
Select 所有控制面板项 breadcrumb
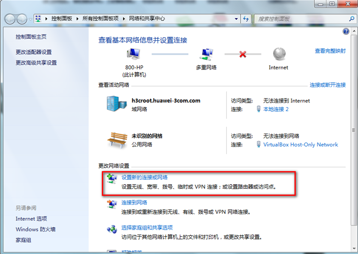(100, 18)
